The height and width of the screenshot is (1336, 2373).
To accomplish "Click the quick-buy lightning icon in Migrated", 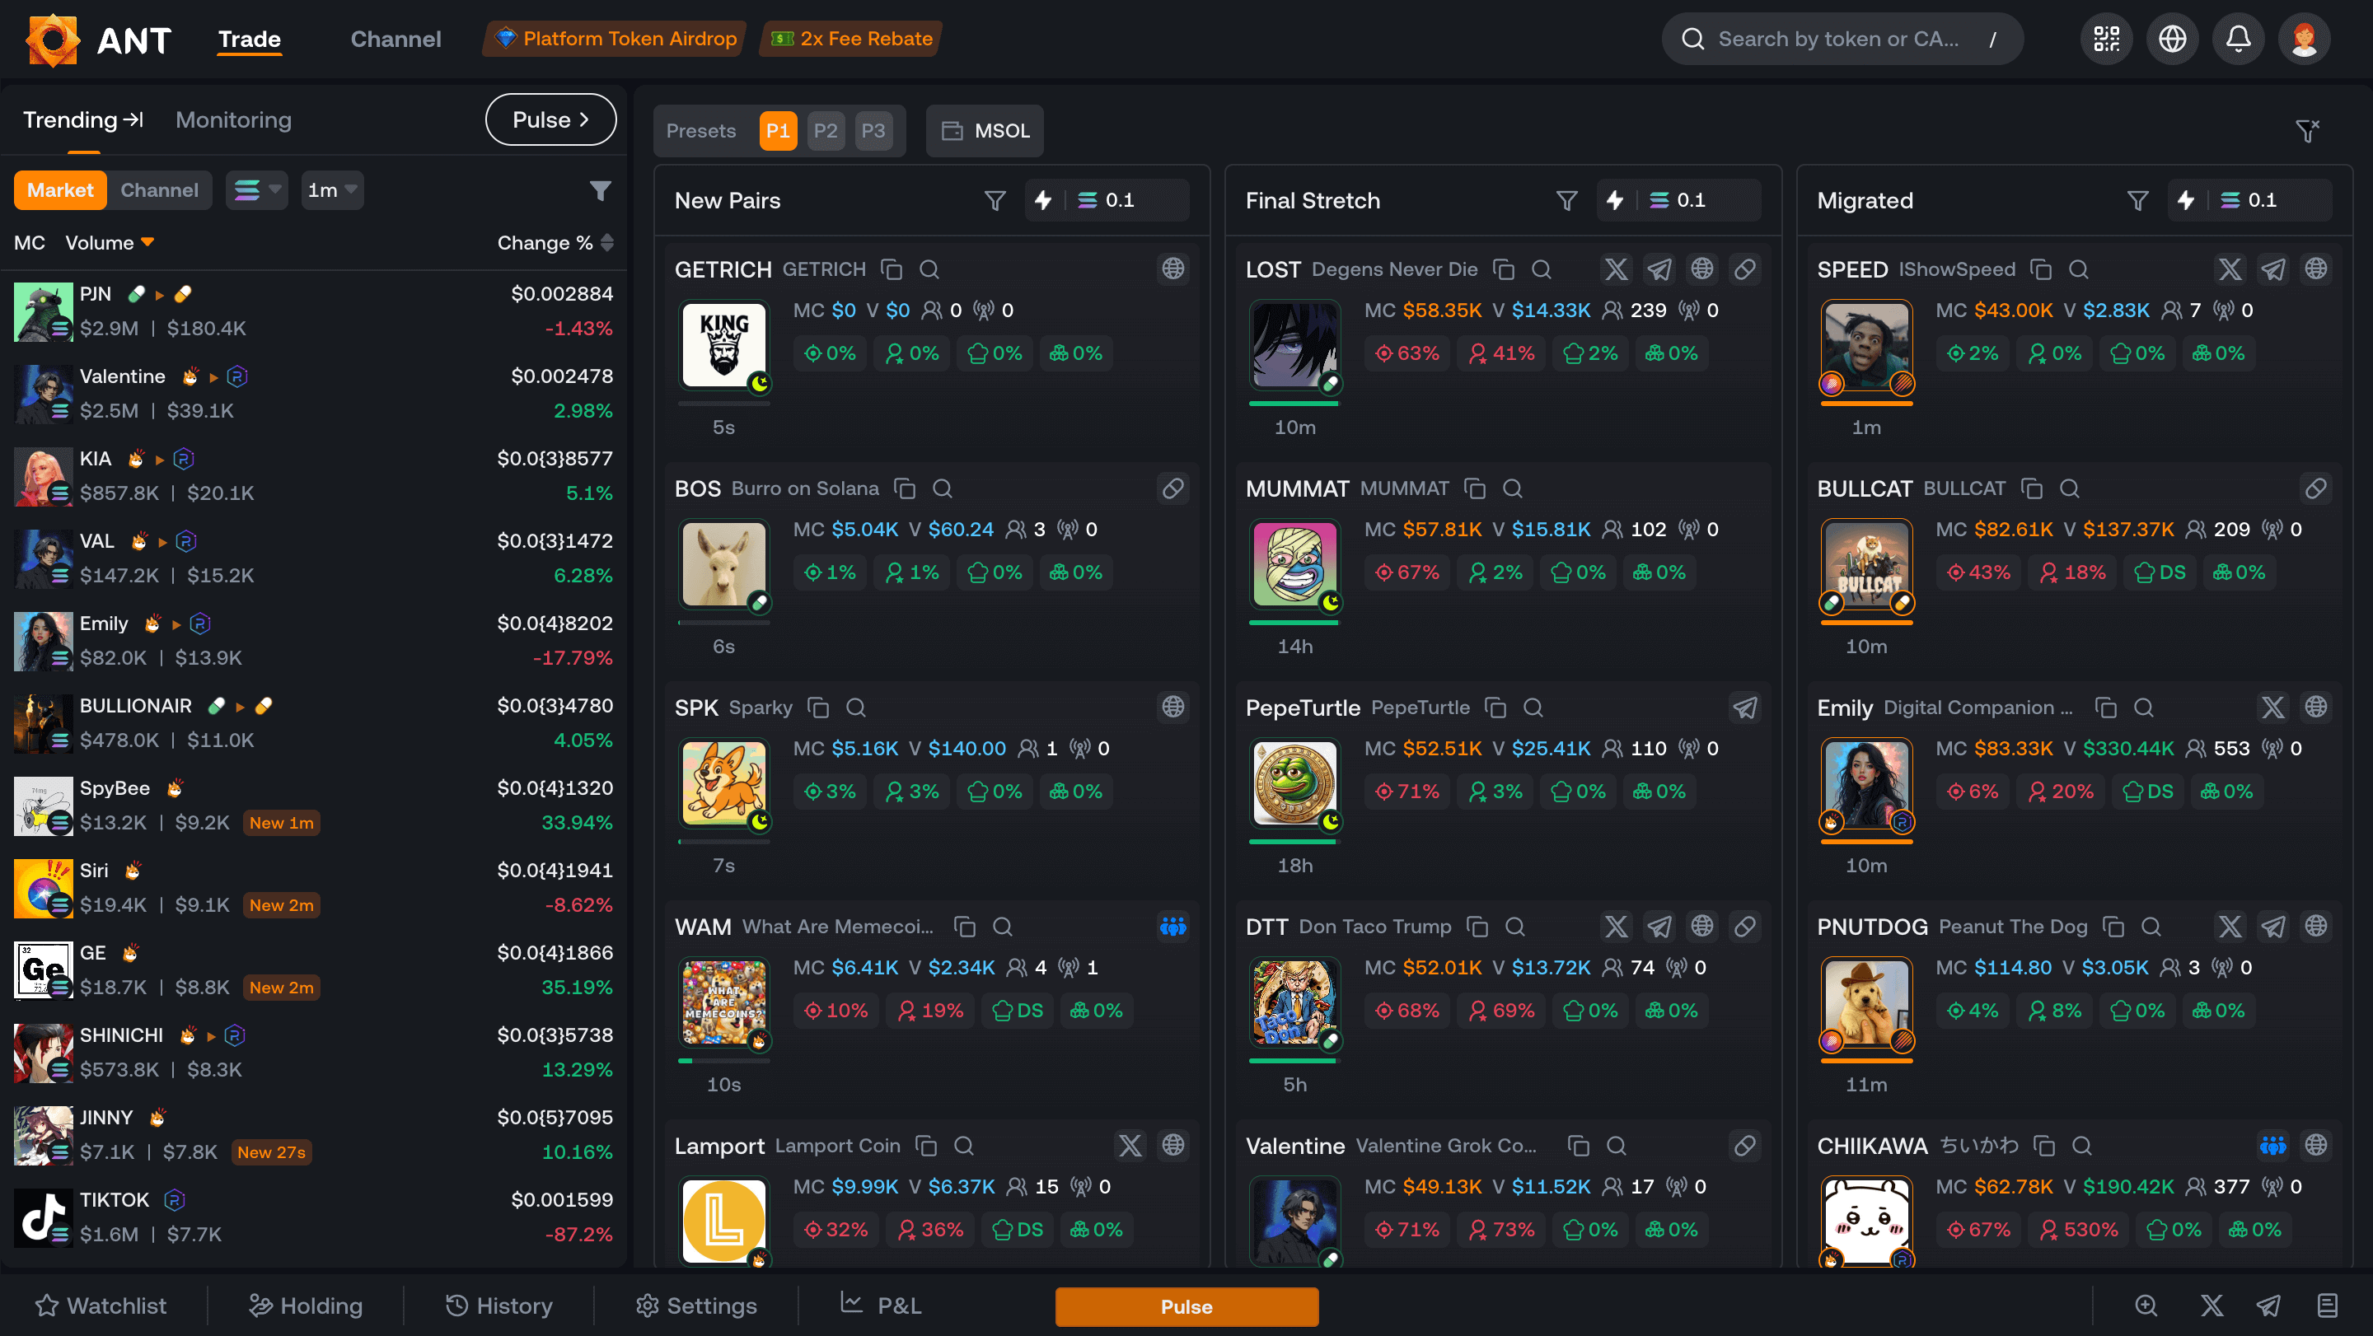I will 2186,201.
